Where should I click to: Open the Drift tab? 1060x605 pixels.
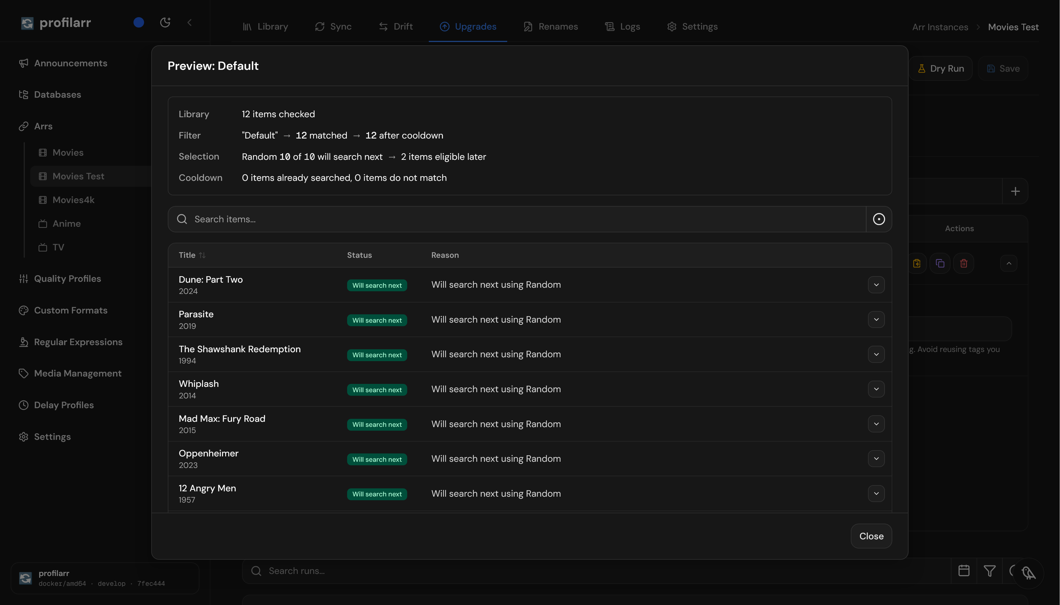pyautogui.click(x=395, y=27)
